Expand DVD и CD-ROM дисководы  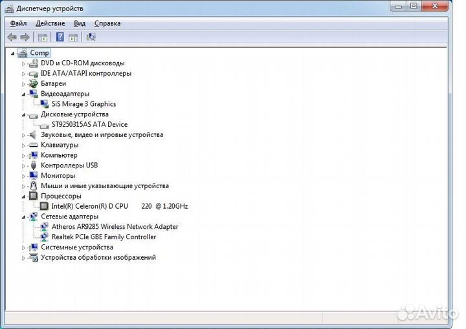[23, 63]
